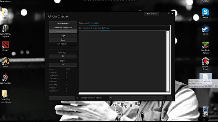Click the База count value 2015
The width and height of the screenshot is (218, 122).
click(68, 69)
